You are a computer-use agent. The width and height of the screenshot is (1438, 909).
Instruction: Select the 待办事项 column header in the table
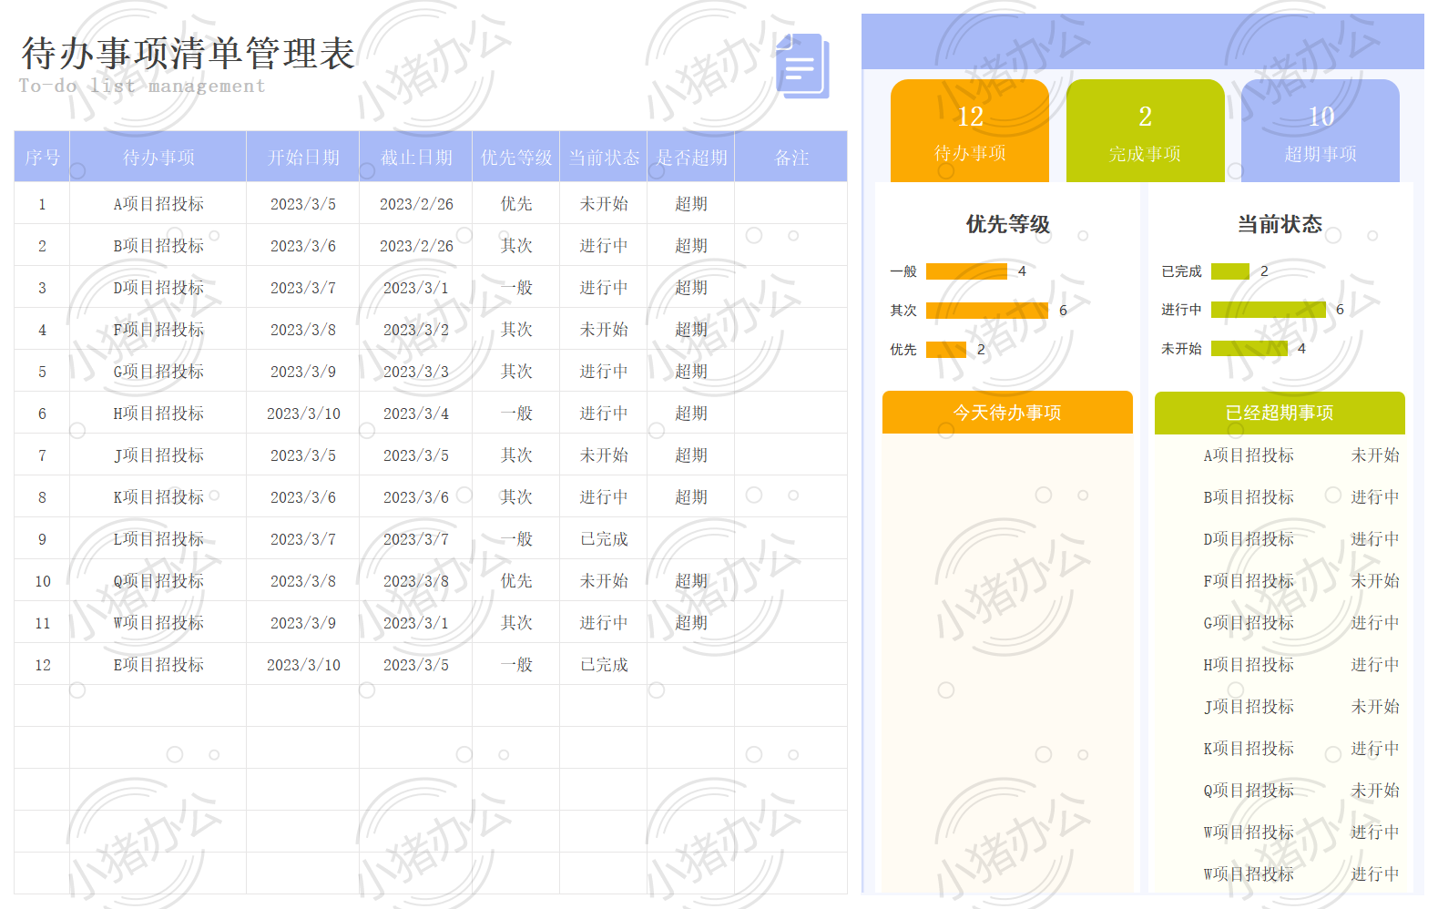point(158,158)
